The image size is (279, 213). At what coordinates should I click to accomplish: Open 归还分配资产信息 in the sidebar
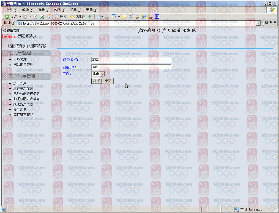click(x=26, y=99)
